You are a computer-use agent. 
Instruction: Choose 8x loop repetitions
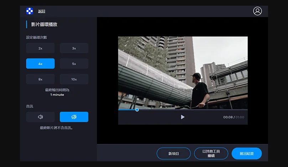point(40,79)
